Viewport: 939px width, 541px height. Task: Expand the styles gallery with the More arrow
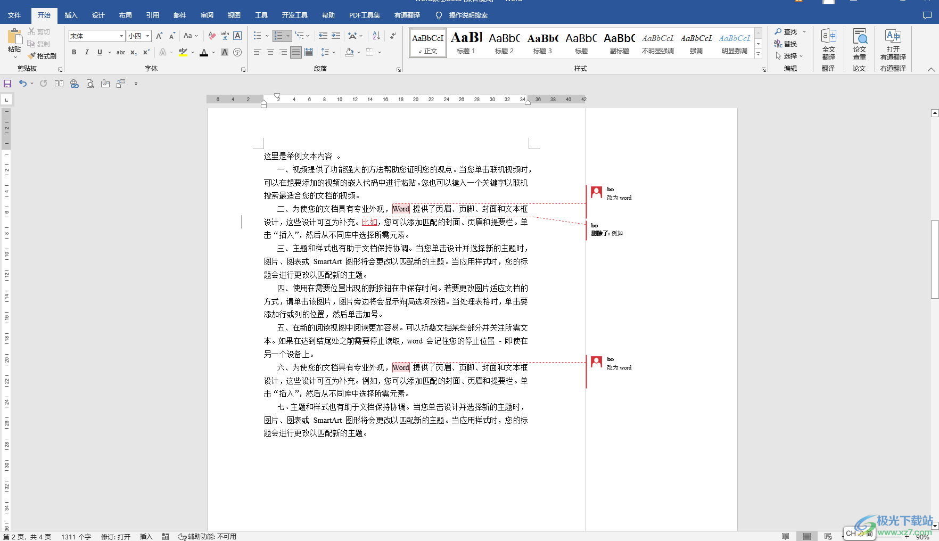[759, 54]
